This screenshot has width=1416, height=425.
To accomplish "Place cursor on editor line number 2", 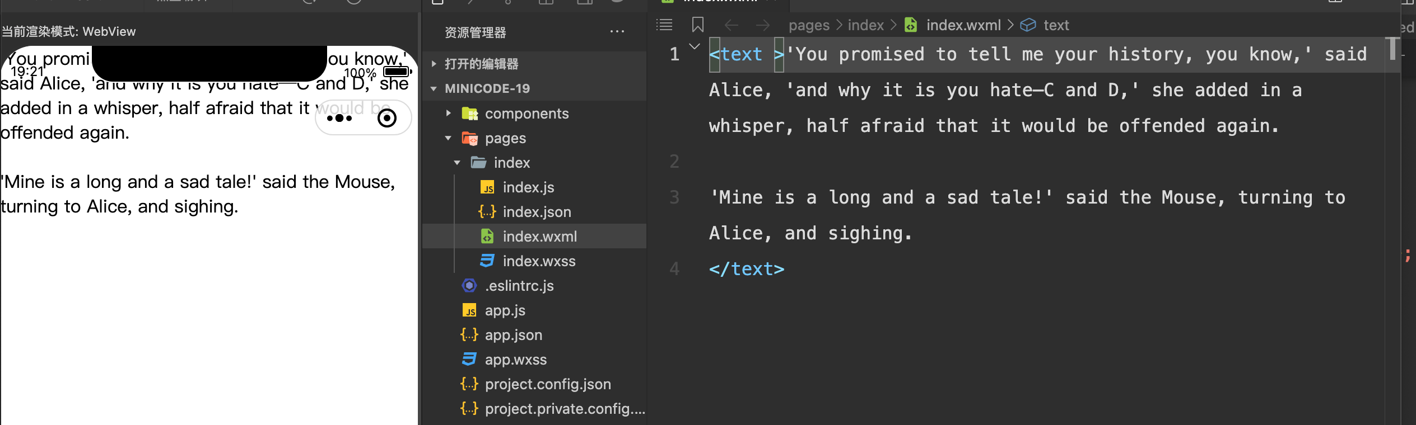I will pyautogui.click(x=674, y=162).
